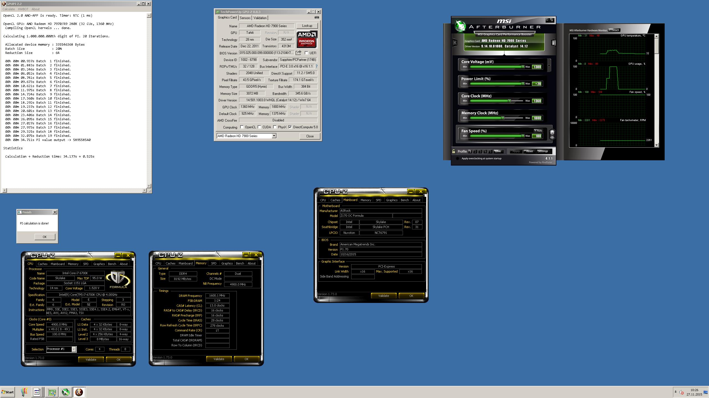Image resolution: width=709 pixels, height=398 pixels.
Task: Click the tray volume muted speaker icon
Action: point(682,392)
